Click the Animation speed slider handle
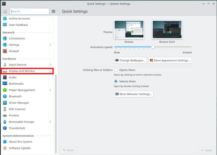The height and width of the screenshot is (155, 217). tap(153, 47)
